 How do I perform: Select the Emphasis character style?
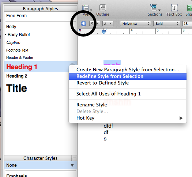coord(41,175)
